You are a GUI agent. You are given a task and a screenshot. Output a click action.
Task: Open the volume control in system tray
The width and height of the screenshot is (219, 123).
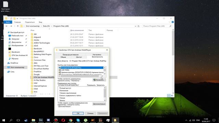194,120
